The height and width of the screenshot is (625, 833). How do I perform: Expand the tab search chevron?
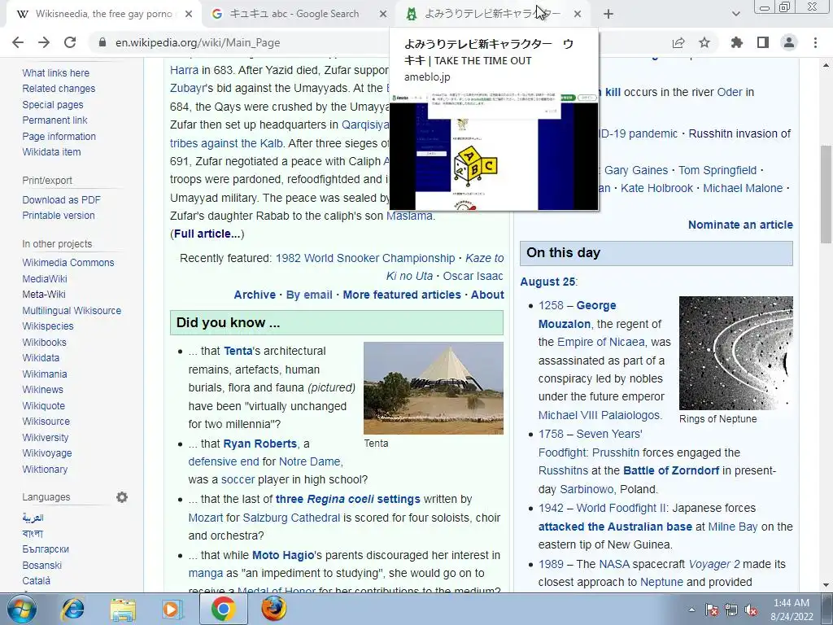point(735,15)
